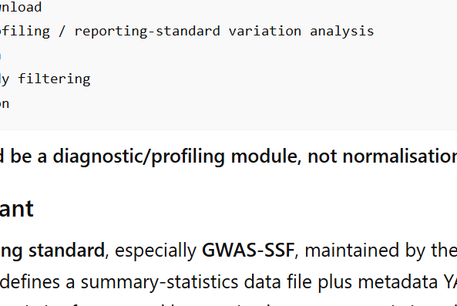
Task: Click the word 'maintained' in the paragraph
Action: 349,251
